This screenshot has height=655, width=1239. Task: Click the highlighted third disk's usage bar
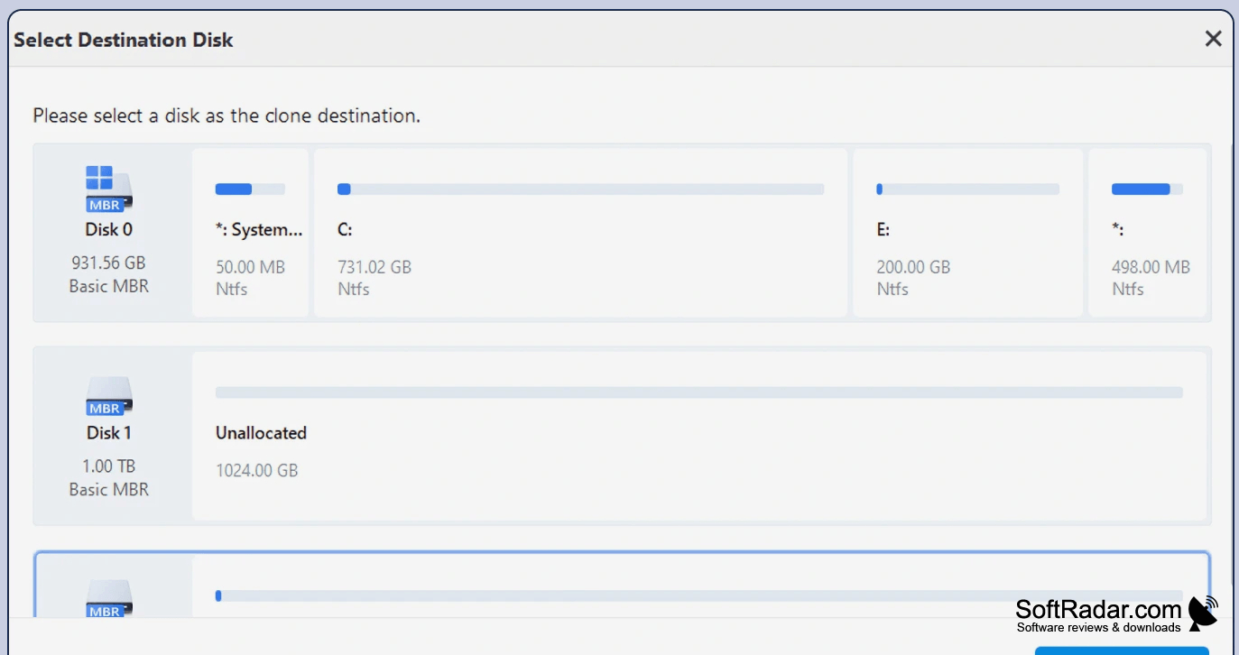click(x=699, y=595)
